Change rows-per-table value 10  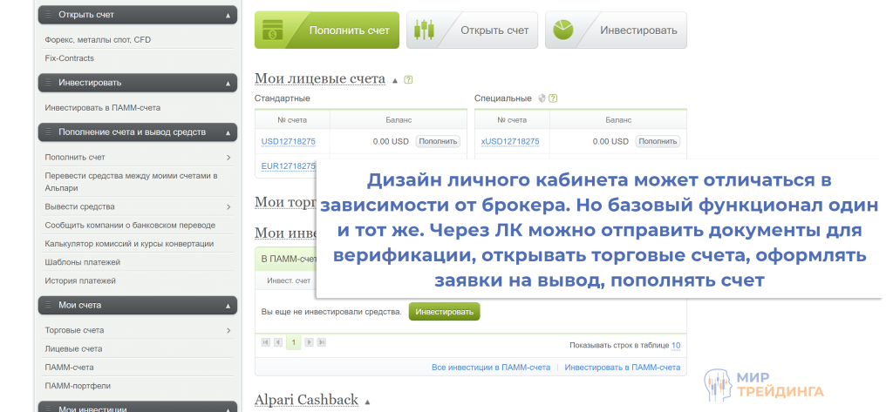[676, 346]
